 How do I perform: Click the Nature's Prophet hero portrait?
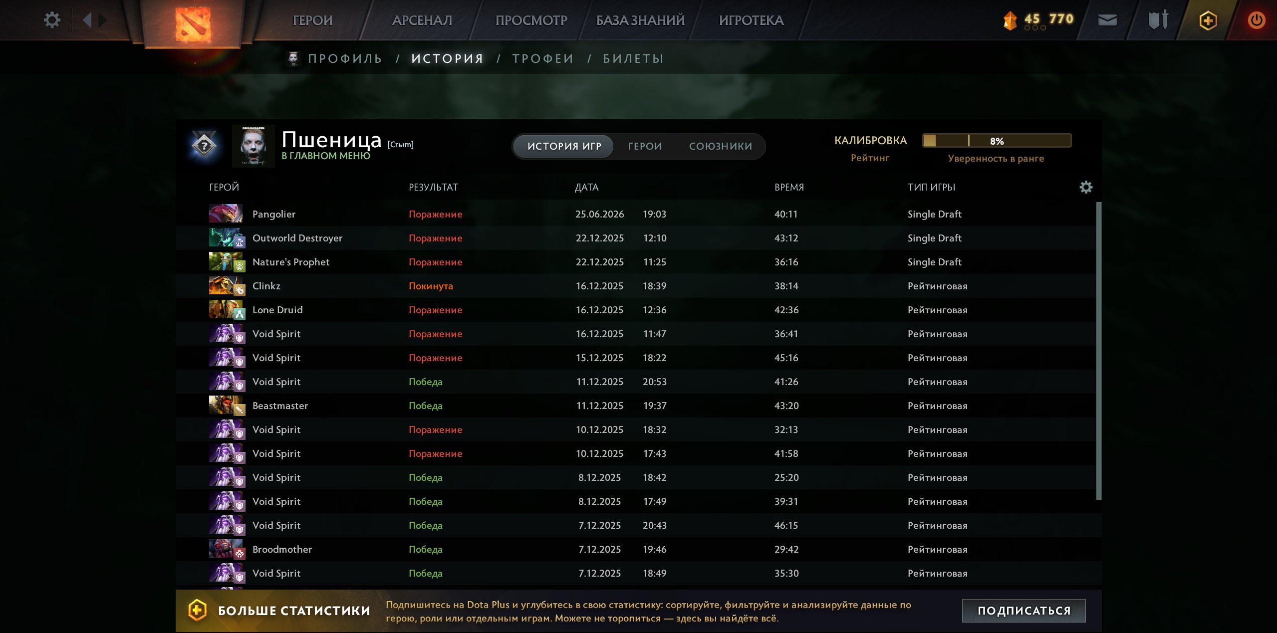(226, 261)
